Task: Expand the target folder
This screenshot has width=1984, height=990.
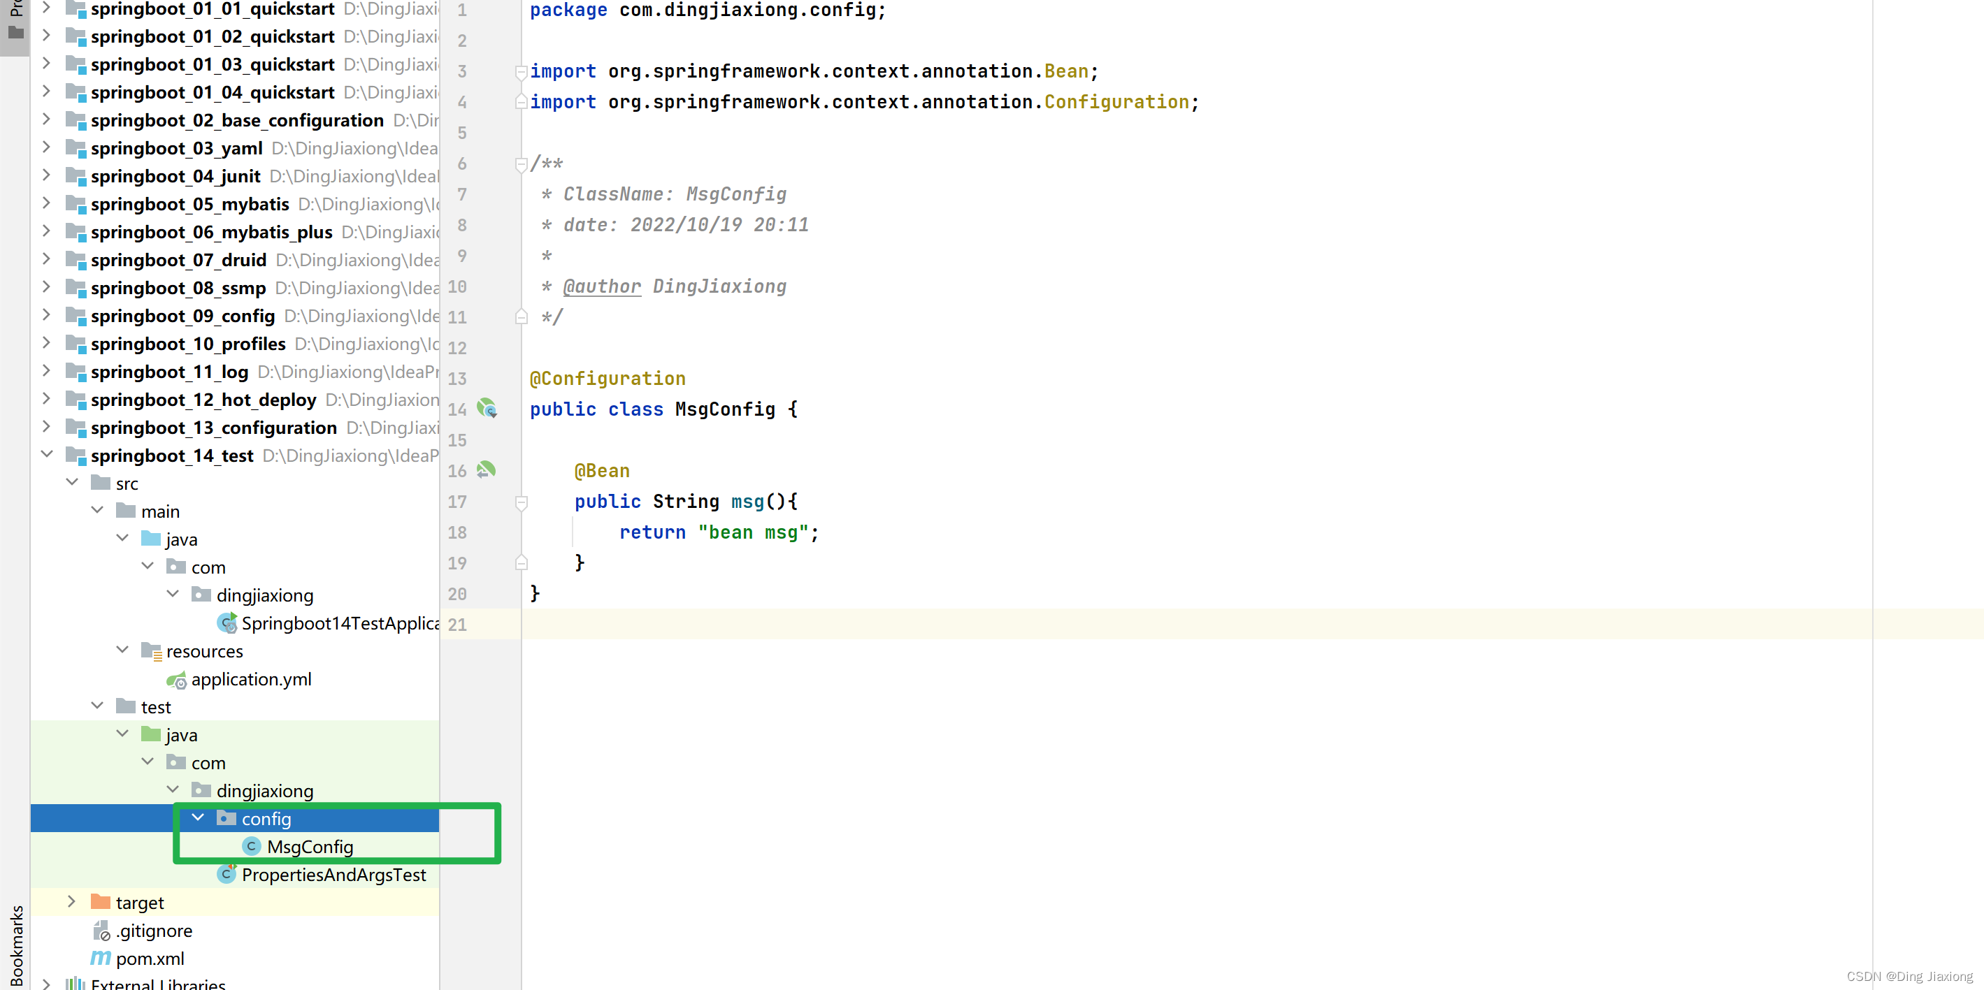Action: click(x=71, y=901)
